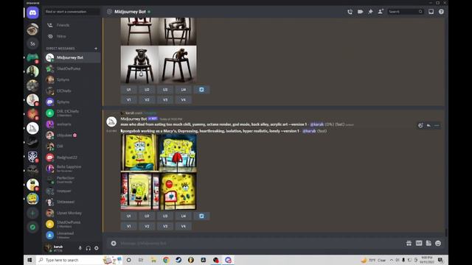Screen dimensions: 472x265
Task: Create a new DM with plus icon
Action: 96,49
